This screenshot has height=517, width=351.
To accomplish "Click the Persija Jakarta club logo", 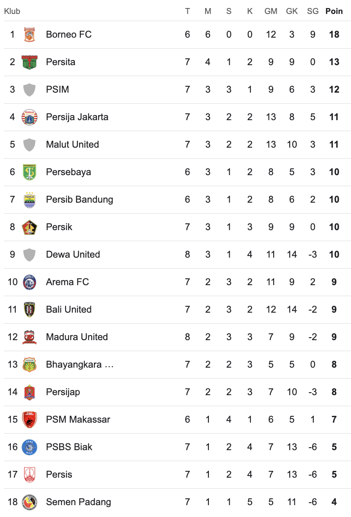I will point(29,117).
